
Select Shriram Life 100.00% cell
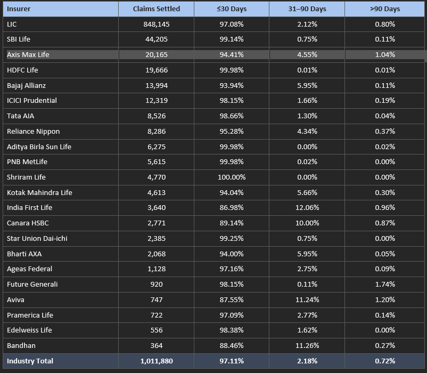click(232, 177)
